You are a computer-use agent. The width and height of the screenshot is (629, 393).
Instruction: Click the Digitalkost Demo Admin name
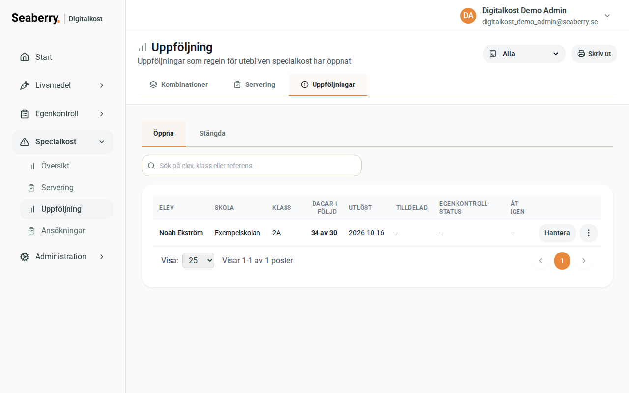524,10
